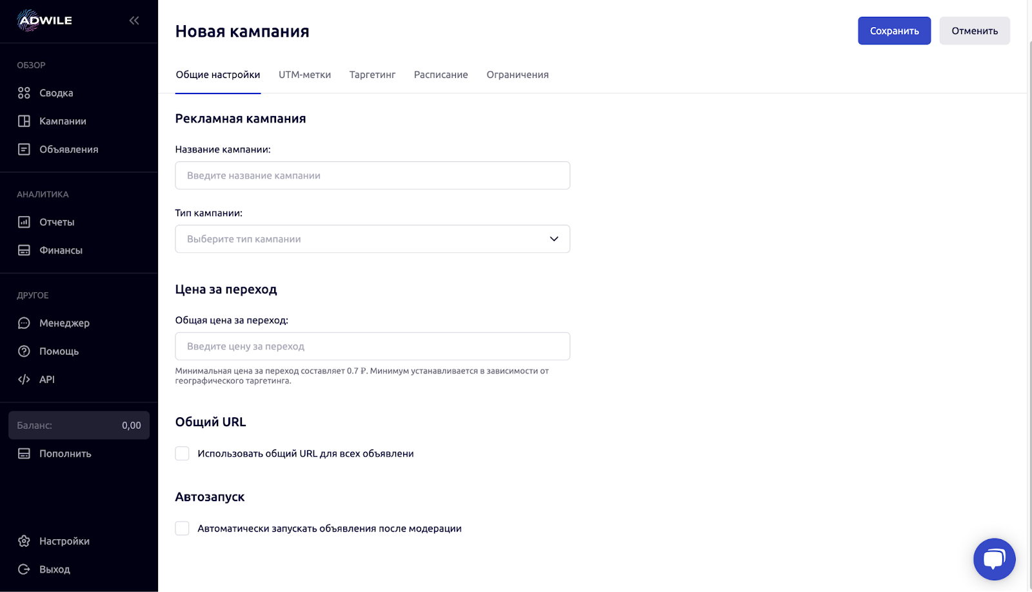Click the Выход logout icon

(24, 569)
